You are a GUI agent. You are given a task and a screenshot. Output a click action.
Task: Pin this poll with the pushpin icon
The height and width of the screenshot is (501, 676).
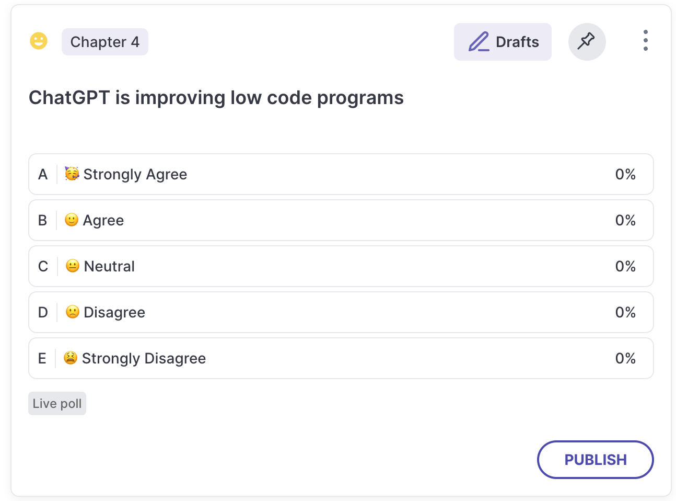[x=587, y=41]
